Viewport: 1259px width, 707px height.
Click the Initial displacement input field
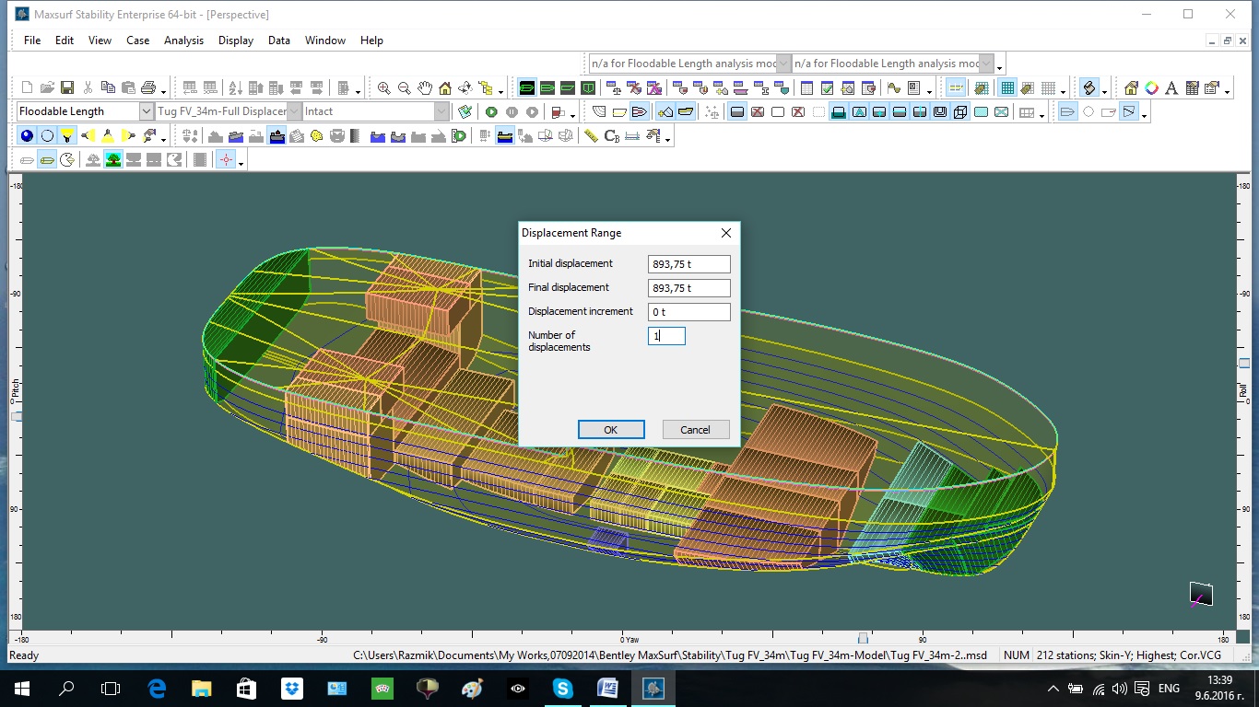[688, 264]
